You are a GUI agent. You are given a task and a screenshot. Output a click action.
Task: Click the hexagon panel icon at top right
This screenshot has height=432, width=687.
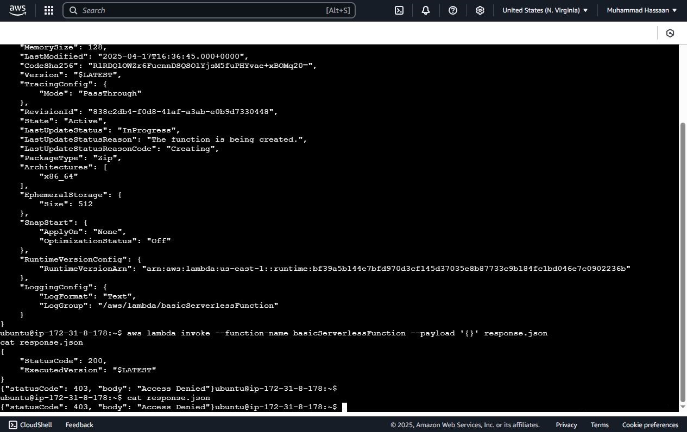(x=670, y=33)
